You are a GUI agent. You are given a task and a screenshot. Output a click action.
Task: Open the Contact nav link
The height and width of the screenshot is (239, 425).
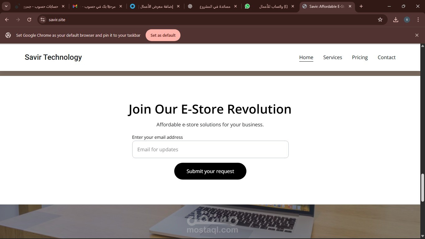(x=387, y=57)
